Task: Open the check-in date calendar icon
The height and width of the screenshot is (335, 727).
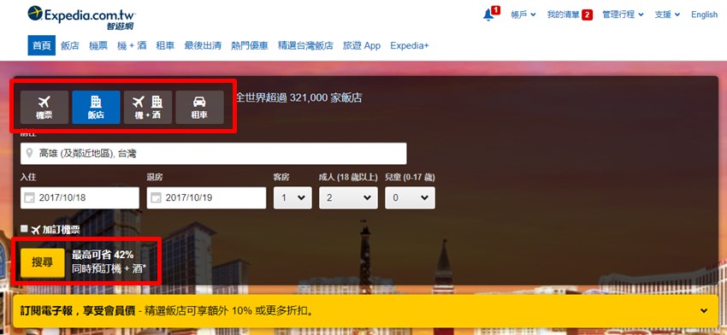Action: click(x=29, y=198)
